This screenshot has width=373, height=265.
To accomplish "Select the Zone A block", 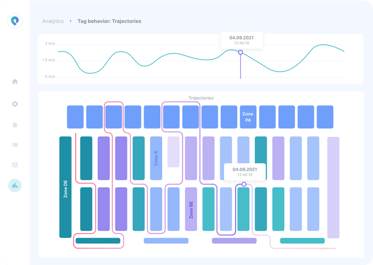I will click(x=156, y=158).
